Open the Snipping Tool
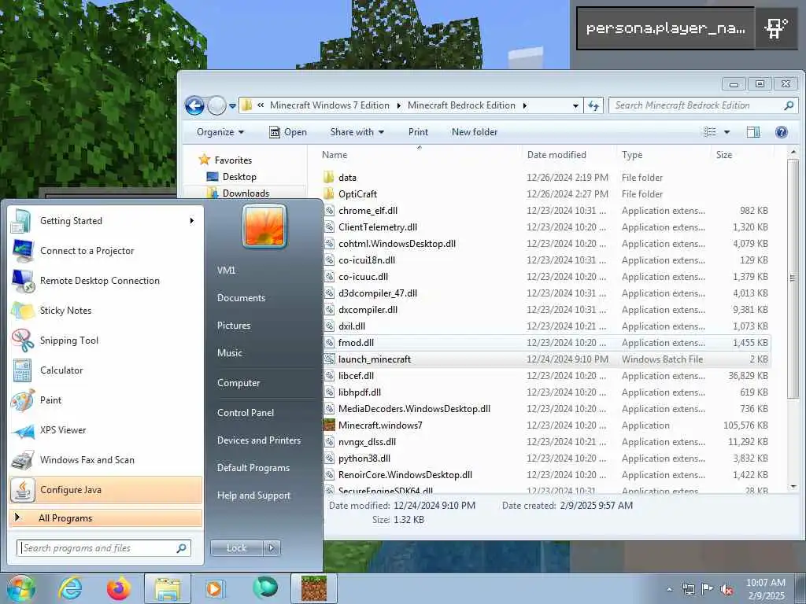Screen dimensions: 806x604 point(105,340)
